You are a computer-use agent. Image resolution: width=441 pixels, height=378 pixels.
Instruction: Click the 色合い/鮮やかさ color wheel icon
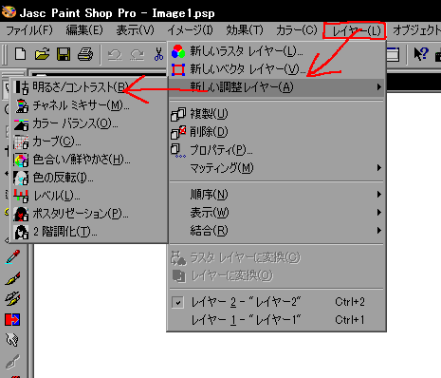pos(21,160)
